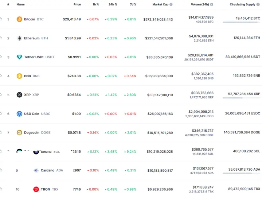The image size is (262, 198).
Task: Star BNB in the watchlist
Action: point(1,76)
